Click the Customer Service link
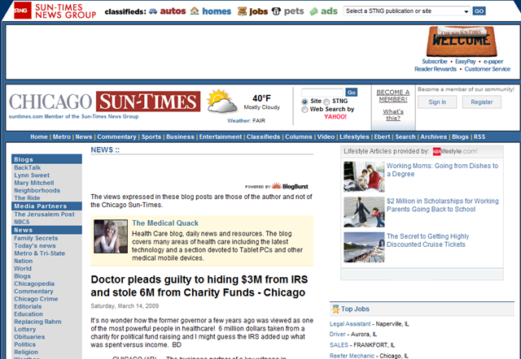The height and width of the screenshot is (359, 521). pyautogui.click(x=487, y=69)
